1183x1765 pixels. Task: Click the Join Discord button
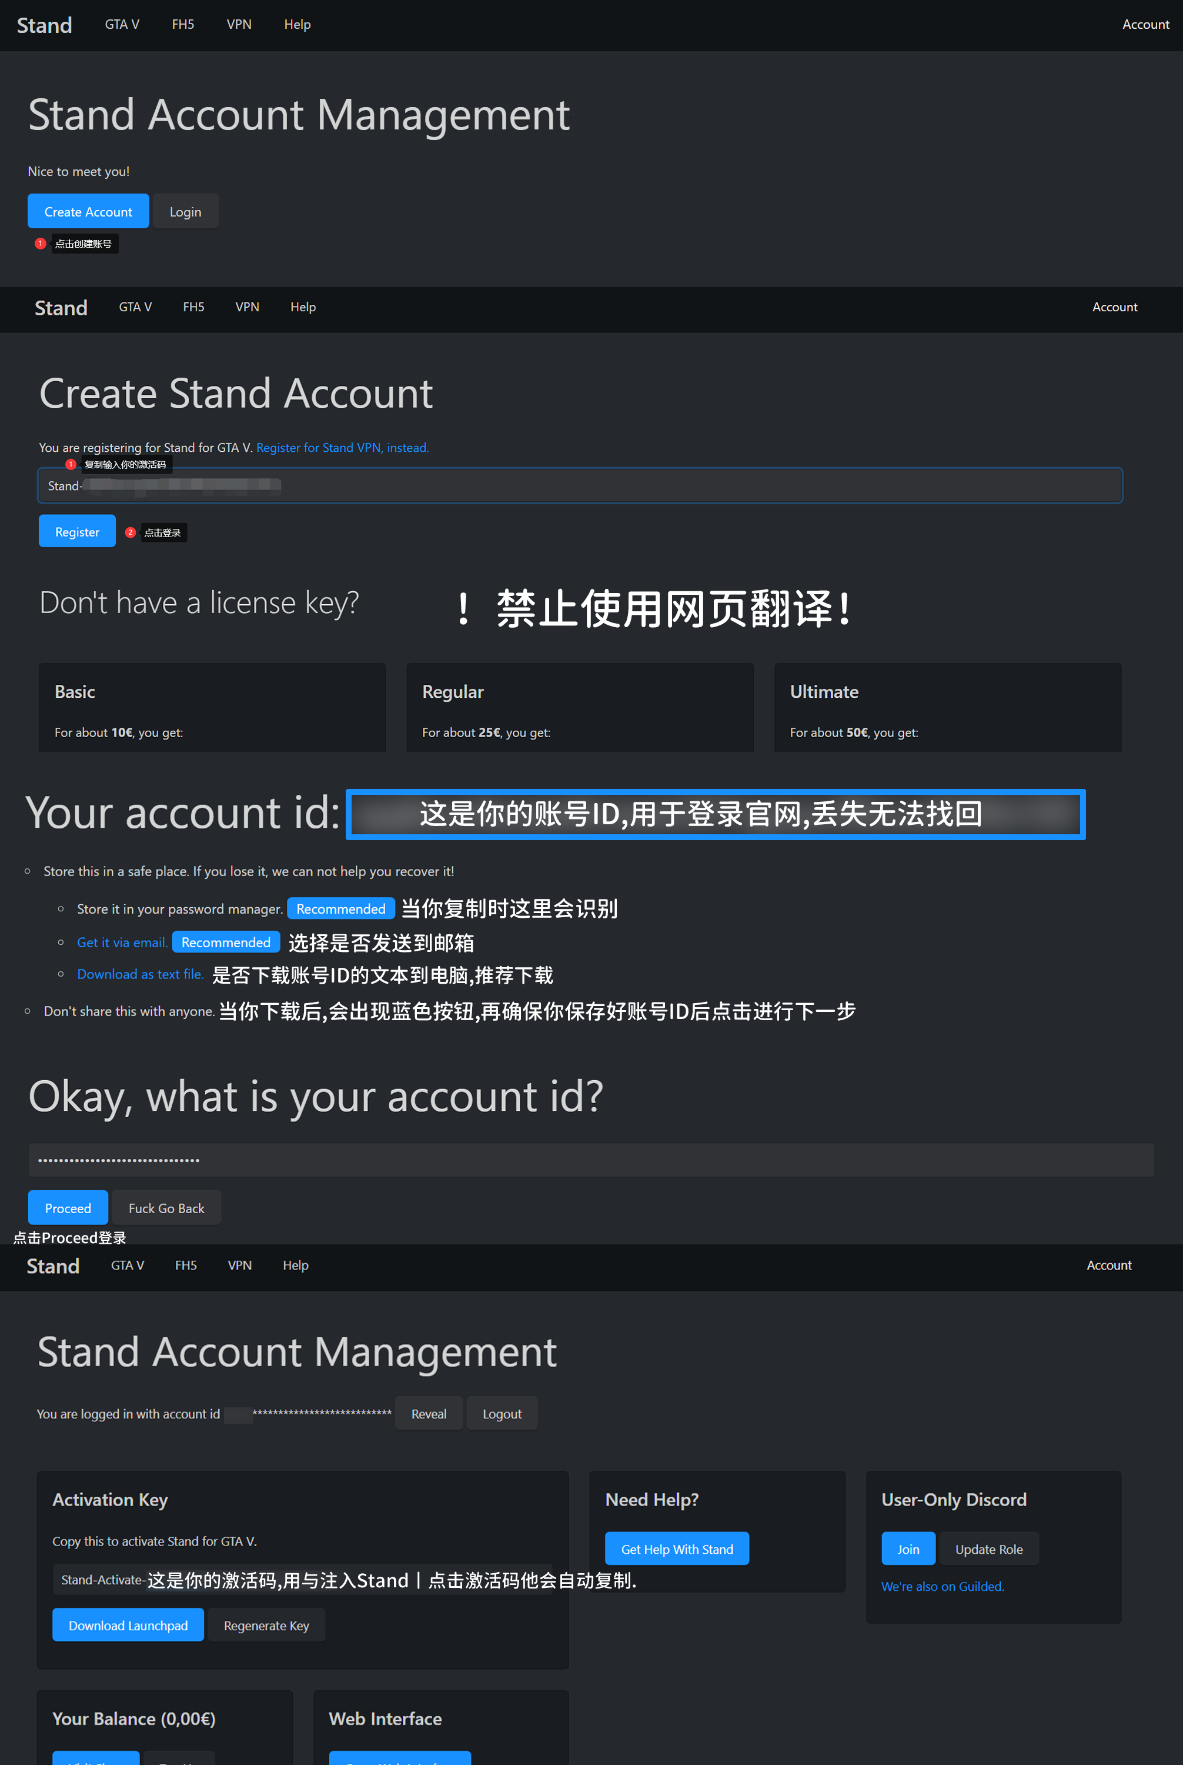point(908,1548)
